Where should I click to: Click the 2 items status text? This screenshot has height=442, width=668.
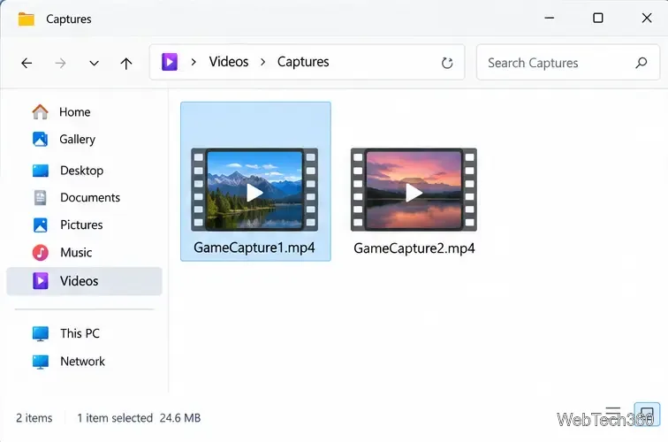pyautogui.click(x=34, y=418)
